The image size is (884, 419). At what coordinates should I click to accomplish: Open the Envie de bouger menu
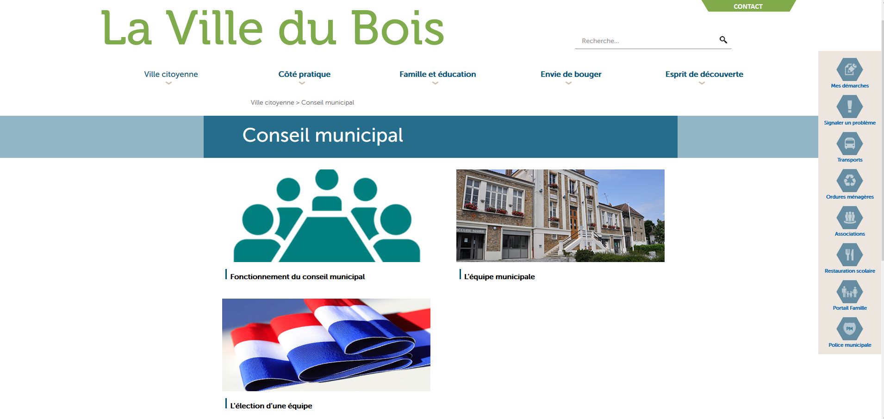[571, 74]
